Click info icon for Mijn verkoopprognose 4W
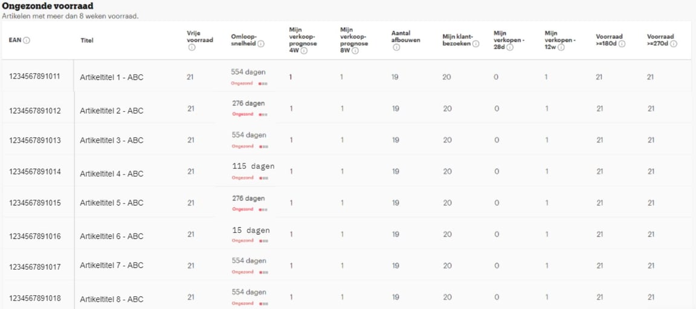Screen dimensions: 696x309 (x=304, y=51)
